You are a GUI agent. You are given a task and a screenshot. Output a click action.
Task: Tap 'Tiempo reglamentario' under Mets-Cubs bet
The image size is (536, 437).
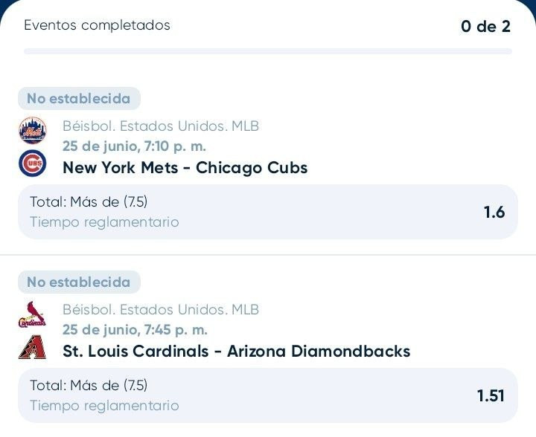coord(105,222)
